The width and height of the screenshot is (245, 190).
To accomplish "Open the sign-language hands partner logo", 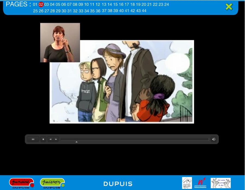I will pyautogui.click(x=221, y=183).
